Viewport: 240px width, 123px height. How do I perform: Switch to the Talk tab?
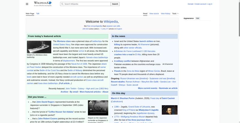pyautogui.click(x=38, y=13)
